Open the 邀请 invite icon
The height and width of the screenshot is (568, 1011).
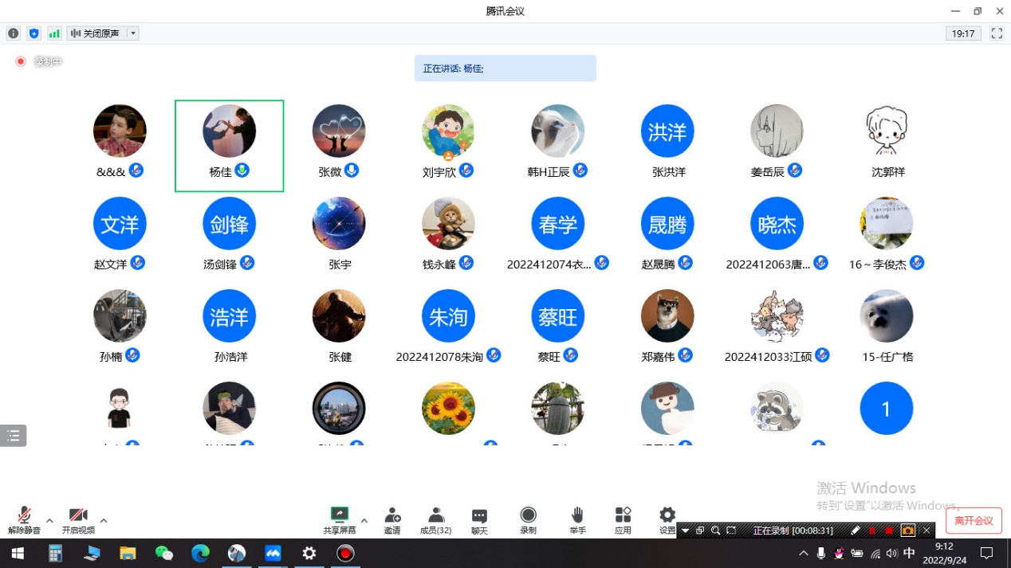tap(392, 519)
